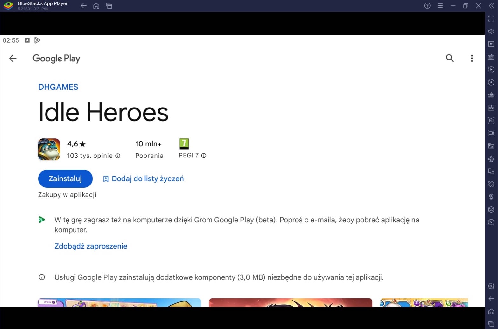Screen dimensions: 498x329
Task: Set location via sidebar pin icon
Action: [x=491, y=197]
